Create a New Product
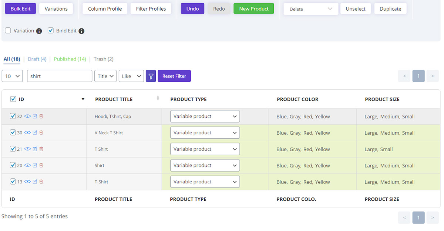 254,9
